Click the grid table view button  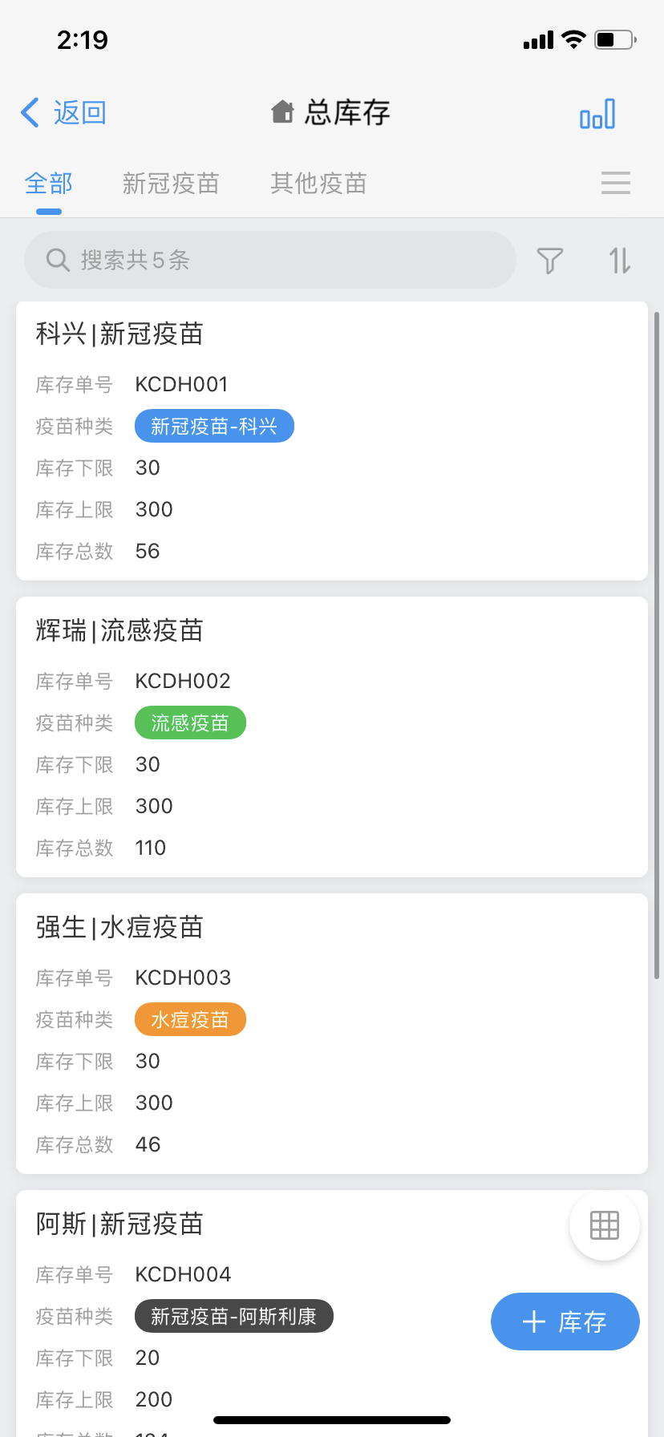(604, 1225)
